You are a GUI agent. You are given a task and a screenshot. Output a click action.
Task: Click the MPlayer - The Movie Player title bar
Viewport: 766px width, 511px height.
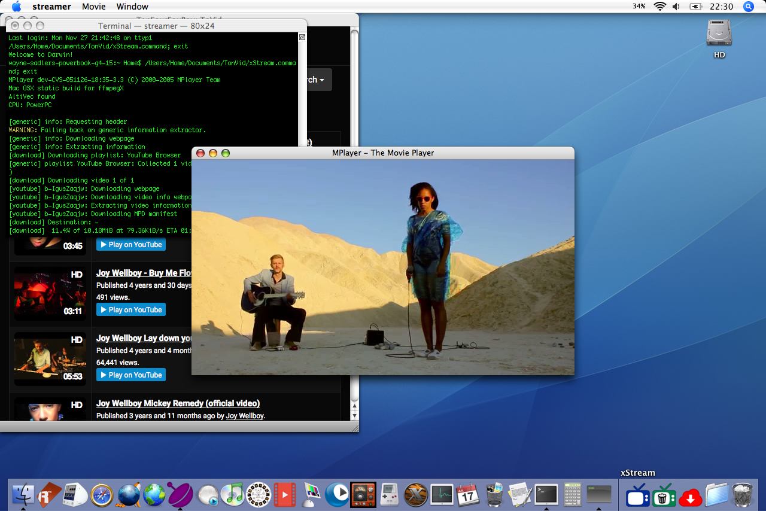point(383,153)
